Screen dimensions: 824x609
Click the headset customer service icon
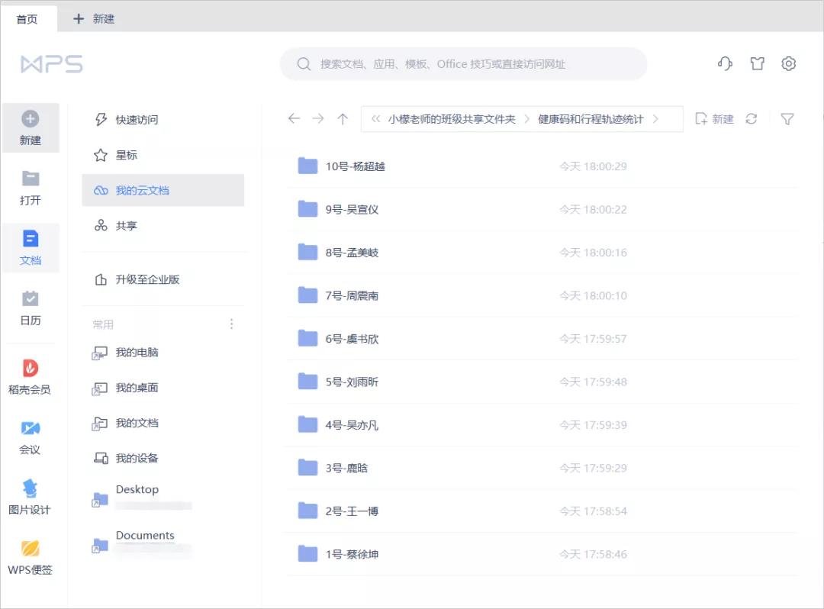coord(724,64)
